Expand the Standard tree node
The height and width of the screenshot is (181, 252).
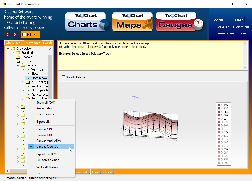[x=13, y=52]
